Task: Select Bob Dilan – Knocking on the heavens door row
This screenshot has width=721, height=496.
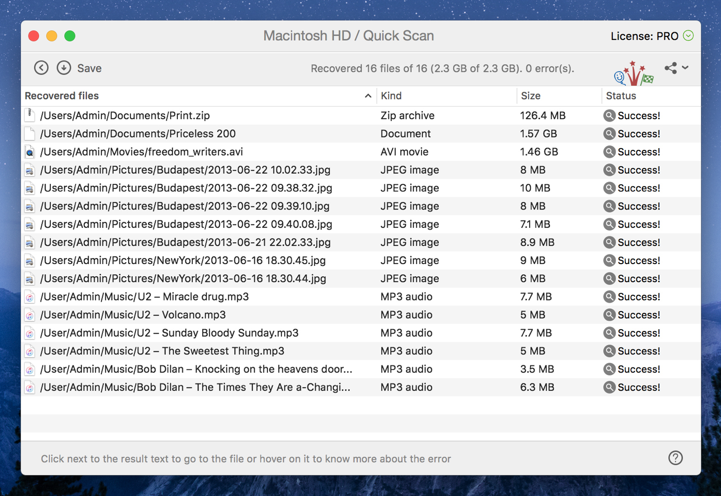Action: click(x=361, y=369)
